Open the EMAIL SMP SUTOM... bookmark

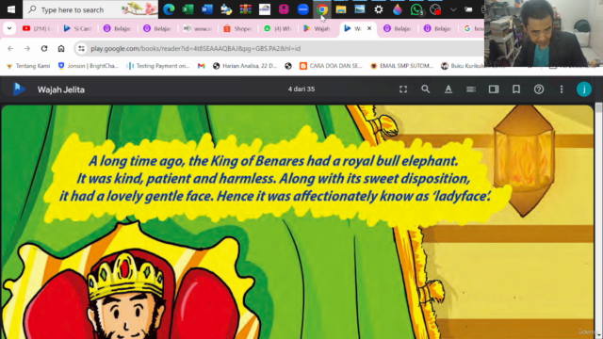click(x=402, y=66)
